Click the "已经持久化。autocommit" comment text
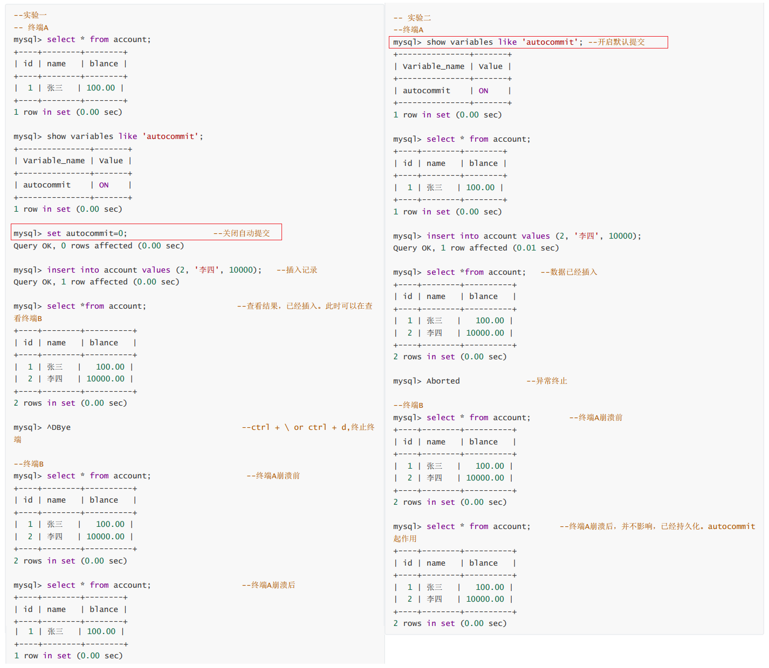Viewport: 769px width, 668px height. click(x=708, y=526)
